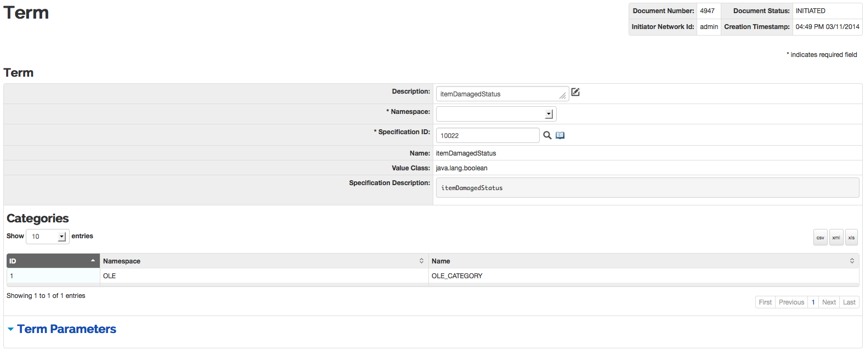The height and width of the screenshot is (350, 865).
Task: Jump to the Last page
Action: [849, 302]
